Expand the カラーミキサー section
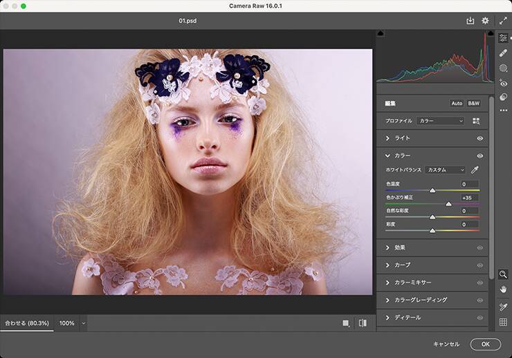This screenshot has height=358, width=512. pos(413,283)
